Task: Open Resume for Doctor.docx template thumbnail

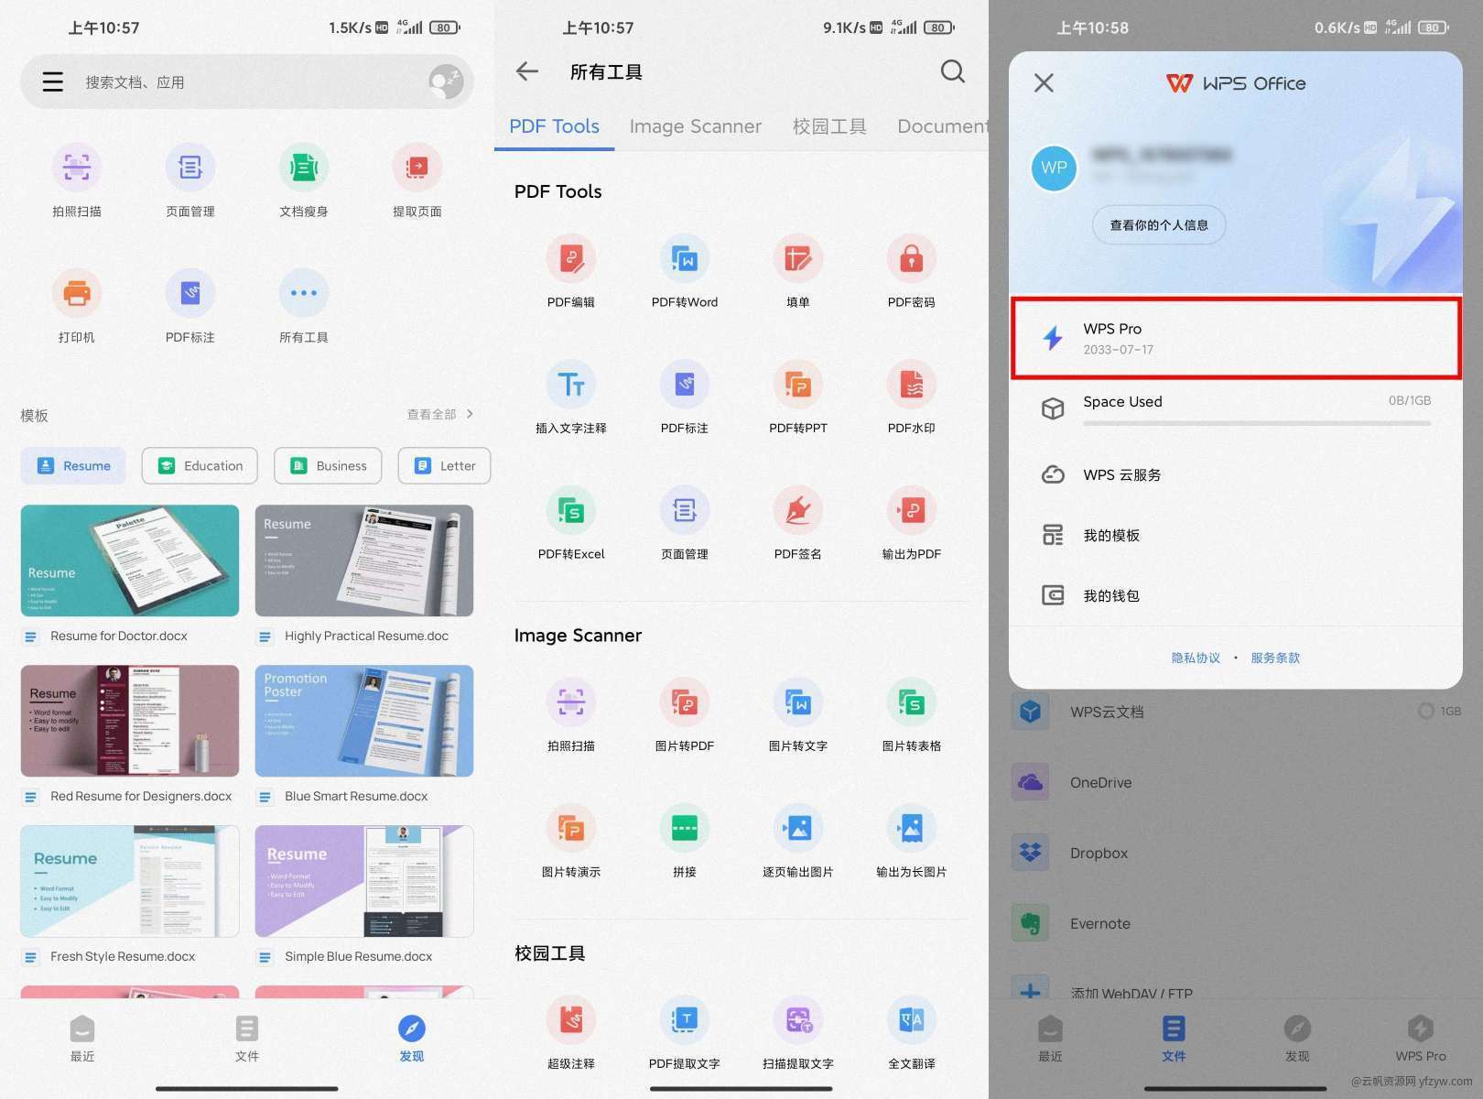Action: [130, 560]
